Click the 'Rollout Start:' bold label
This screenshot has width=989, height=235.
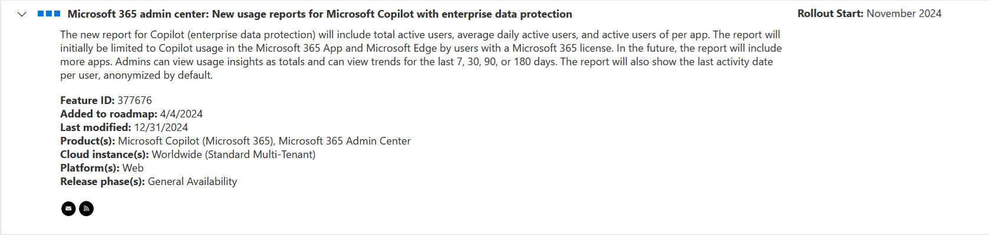(x=830, y=14)
